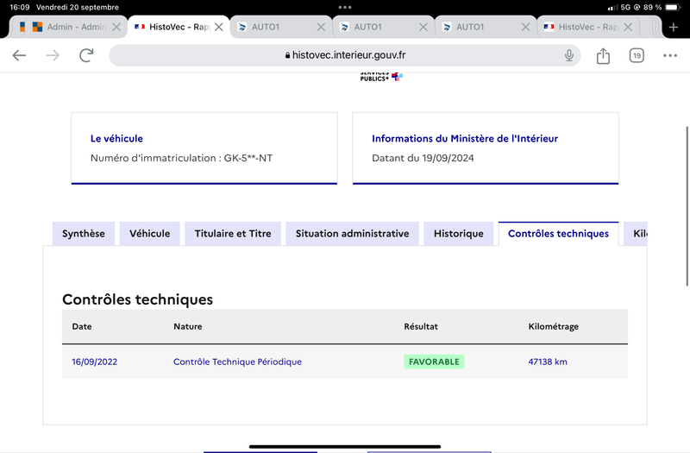The height and width of the screenshot is (453, 690).
Task: Click the Kilométrage column header
Action: click(554, 327)
